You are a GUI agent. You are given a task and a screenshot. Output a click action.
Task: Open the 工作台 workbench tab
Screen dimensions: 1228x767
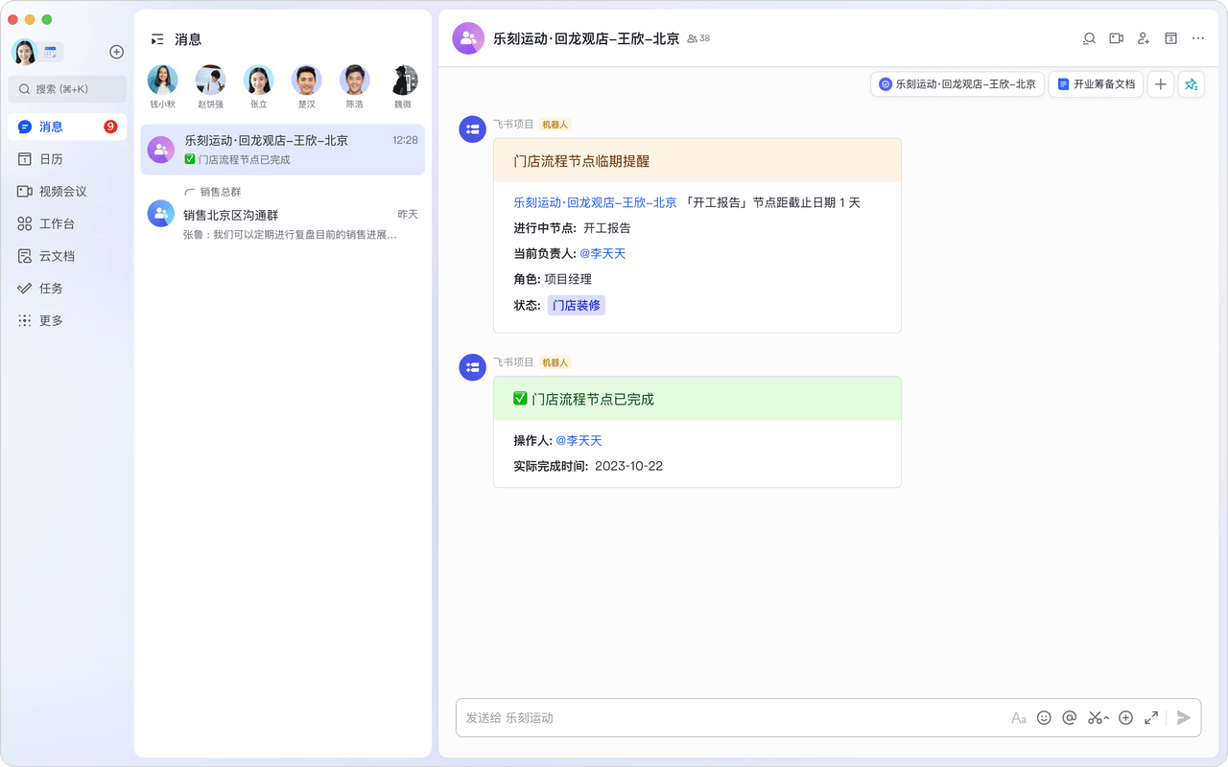[67, 223]
